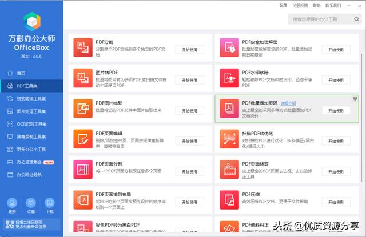Click the PDF页面排列布局 tool icon
366x237 pixels.
pyautogui.click(x=83, y=200)
